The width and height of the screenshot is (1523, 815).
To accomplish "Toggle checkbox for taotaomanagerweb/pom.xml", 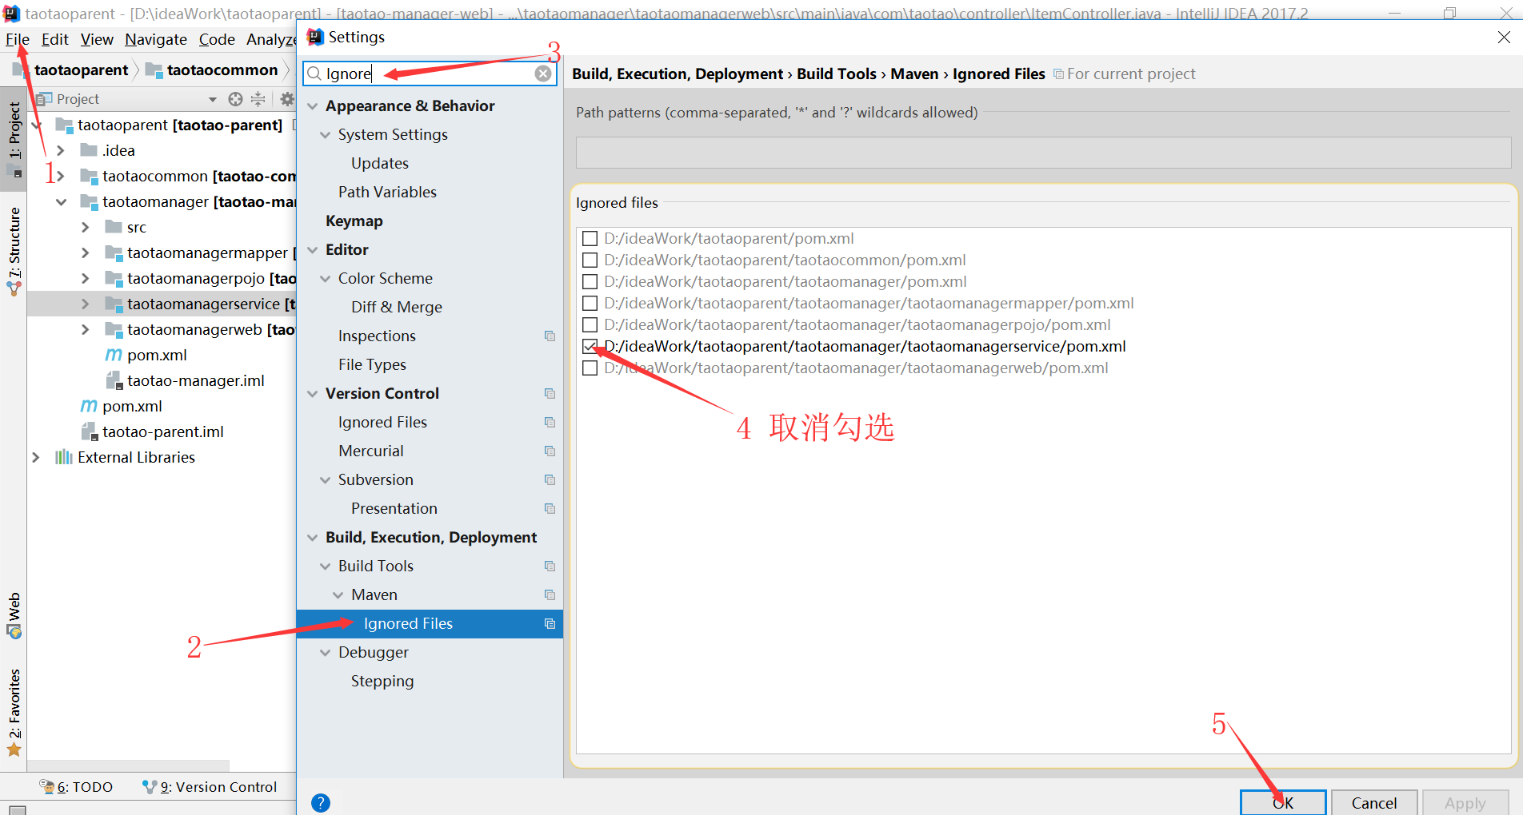I will (590, 368).
